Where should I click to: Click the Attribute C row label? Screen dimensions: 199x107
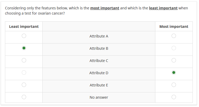point(99,61)
